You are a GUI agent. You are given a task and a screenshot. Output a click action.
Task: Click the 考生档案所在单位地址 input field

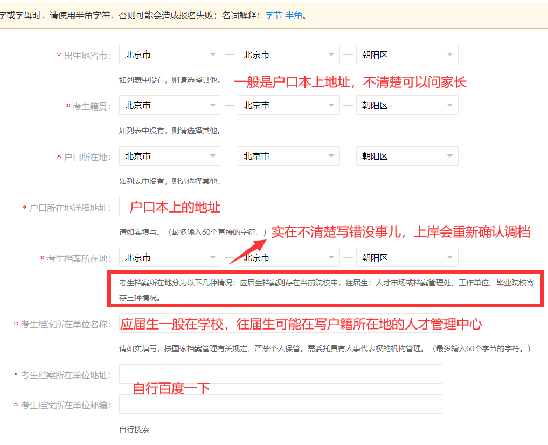click(280, 374)
